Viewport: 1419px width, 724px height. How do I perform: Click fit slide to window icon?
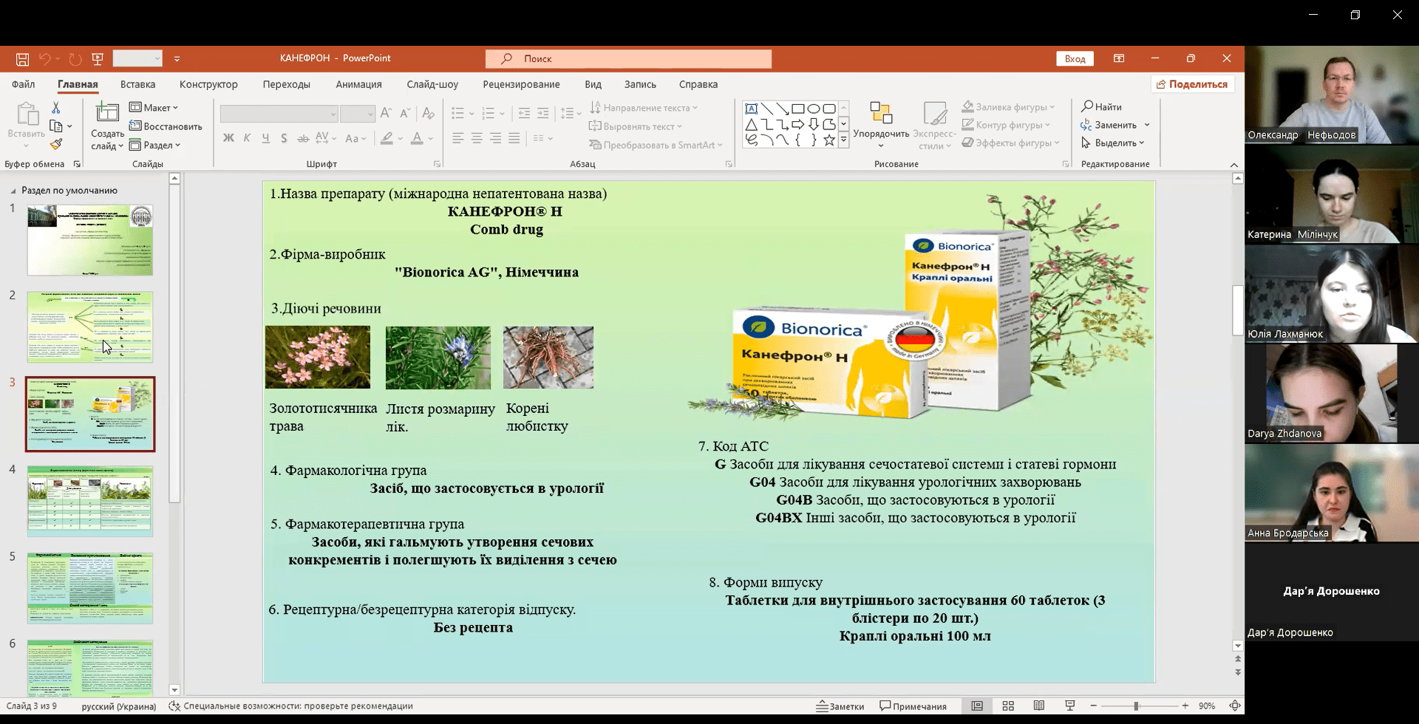coord(1234,706)
